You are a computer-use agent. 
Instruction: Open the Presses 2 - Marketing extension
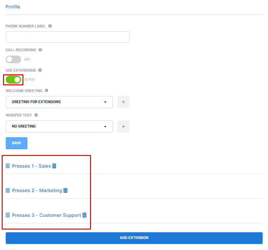[37, 190]
